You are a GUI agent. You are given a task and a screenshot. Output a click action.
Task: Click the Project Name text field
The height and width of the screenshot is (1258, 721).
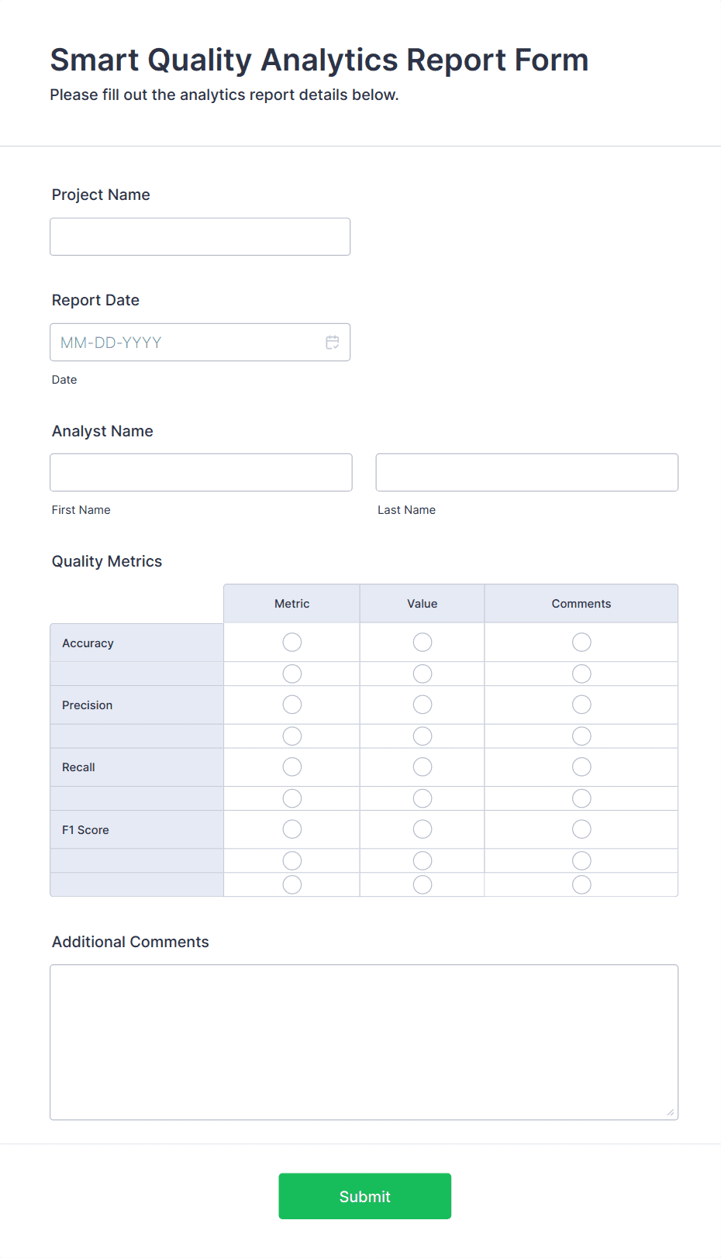pyautogui.click(x=200, y=236)
